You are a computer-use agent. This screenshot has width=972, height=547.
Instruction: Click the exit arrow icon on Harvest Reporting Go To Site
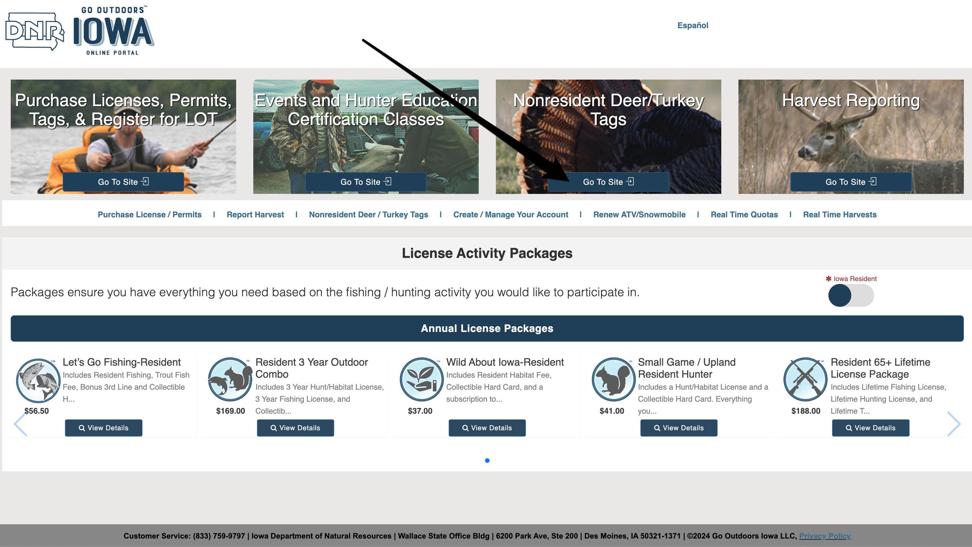(x=874, y=182)
